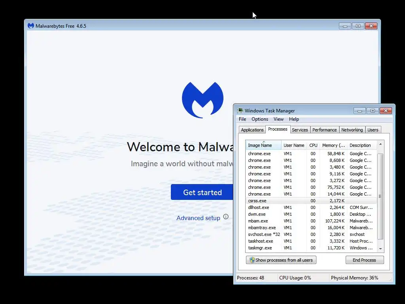Screen dimensions: 405x304
Task: Click the info icon beside Advanced setup
Action: pyautogui.click(x=226, y=217)
